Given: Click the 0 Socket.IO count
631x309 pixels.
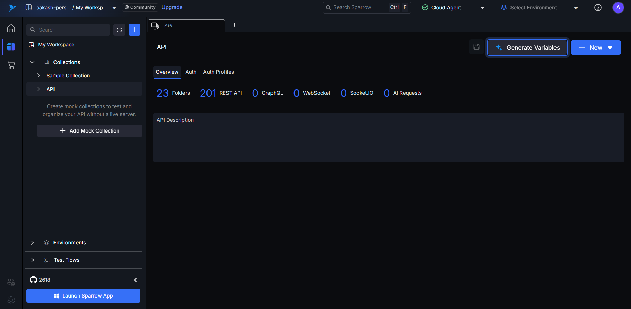Looking at the screenshot, I should (357, 93).
